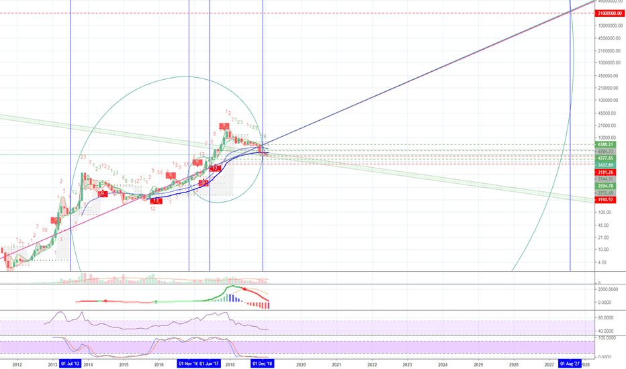Click the 2020 year on time axis

301,364
